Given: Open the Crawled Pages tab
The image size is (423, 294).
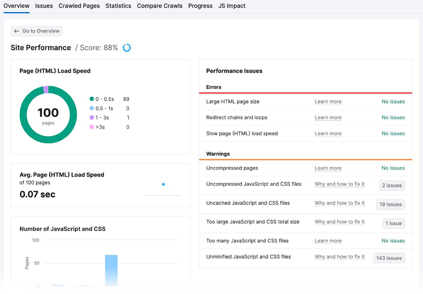Looking at the screenshot, I should pos(79,6).
